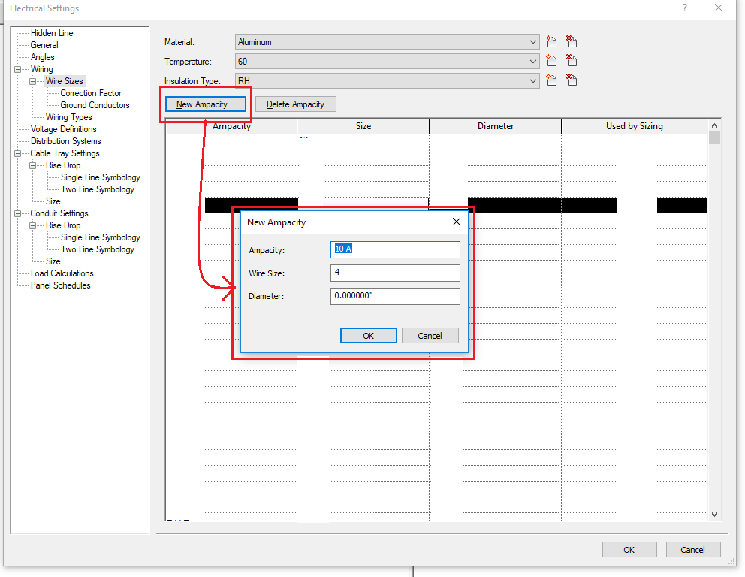Collapse the Conduit Settings branch
Image resolution: width=745 pixels, height=577 pixels.
(17, 213)
